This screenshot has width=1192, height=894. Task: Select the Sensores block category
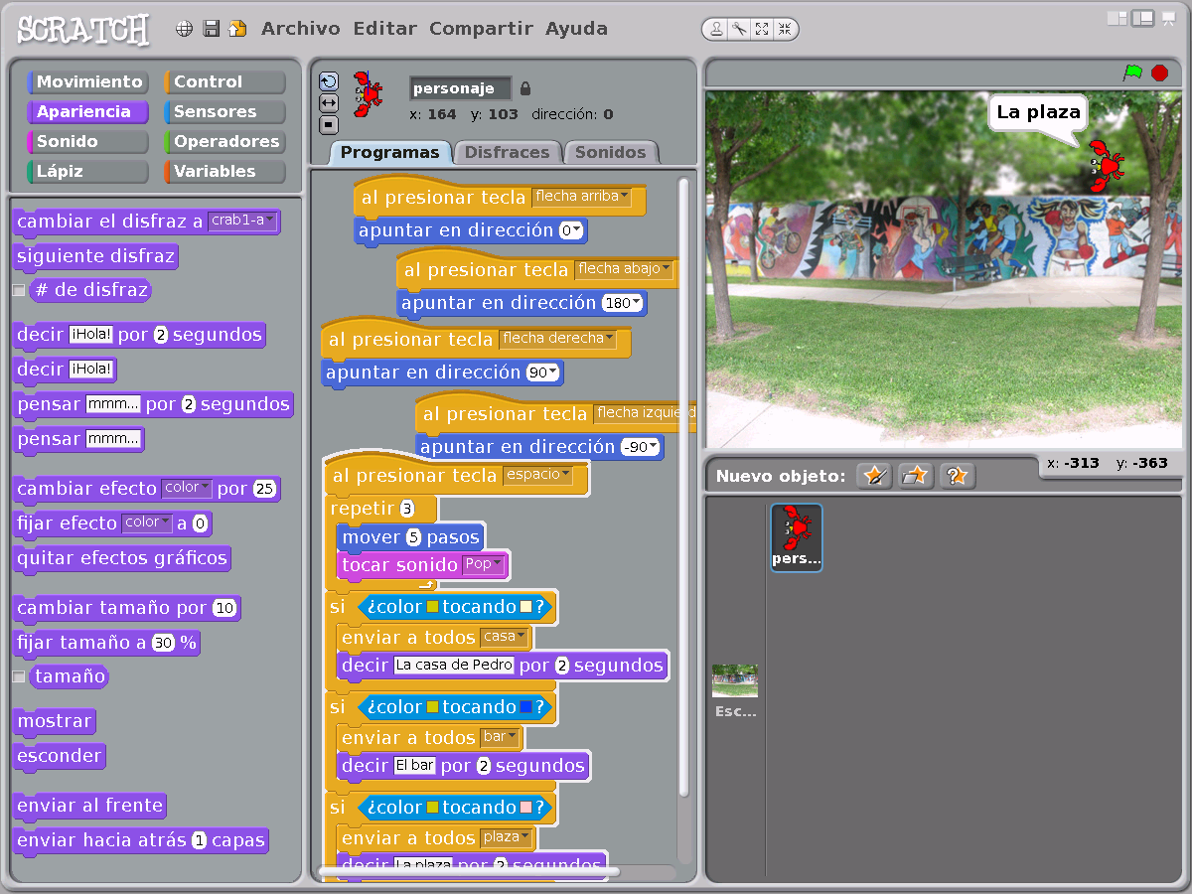tap(224, 112)
